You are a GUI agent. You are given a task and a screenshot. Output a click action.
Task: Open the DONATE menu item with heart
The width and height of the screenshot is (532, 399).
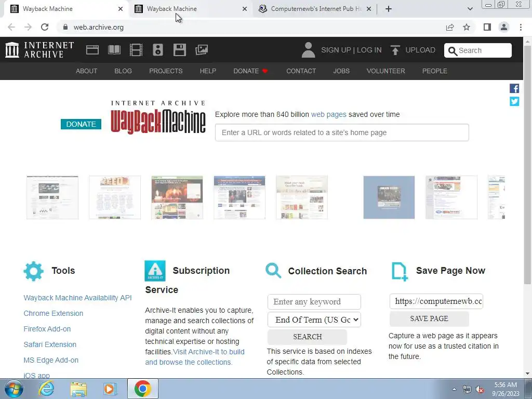click(x=250, y=71)
